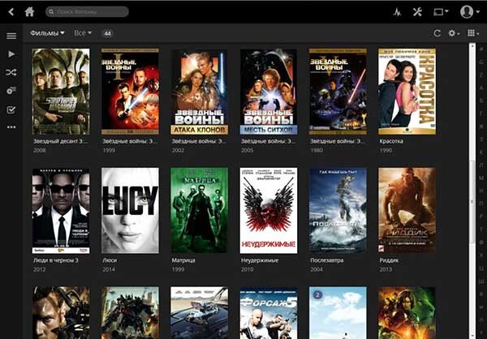This screenshot has width=487, height=339.
Task: Click the Люди в черном 3 title link
Action: [x=55, y=260]
